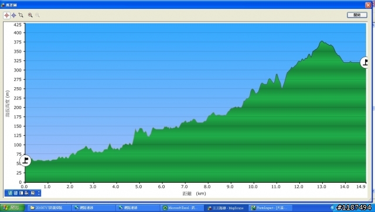
Task: Switch to the first network connection taskbar item
Action: (93, 208)
